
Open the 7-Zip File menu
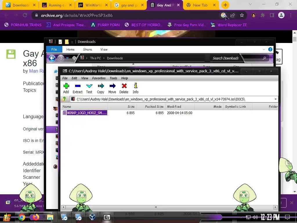coord(65,78)
